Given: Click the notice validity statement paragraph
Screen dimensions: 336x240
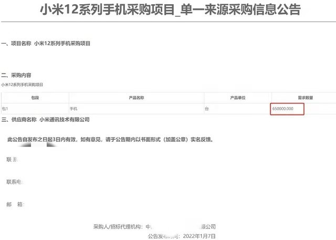Looking at the screenshot, I should pos(111,140).
